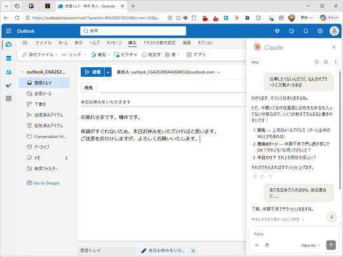Open the 絵文字 emoji picker

pos(151,55)
